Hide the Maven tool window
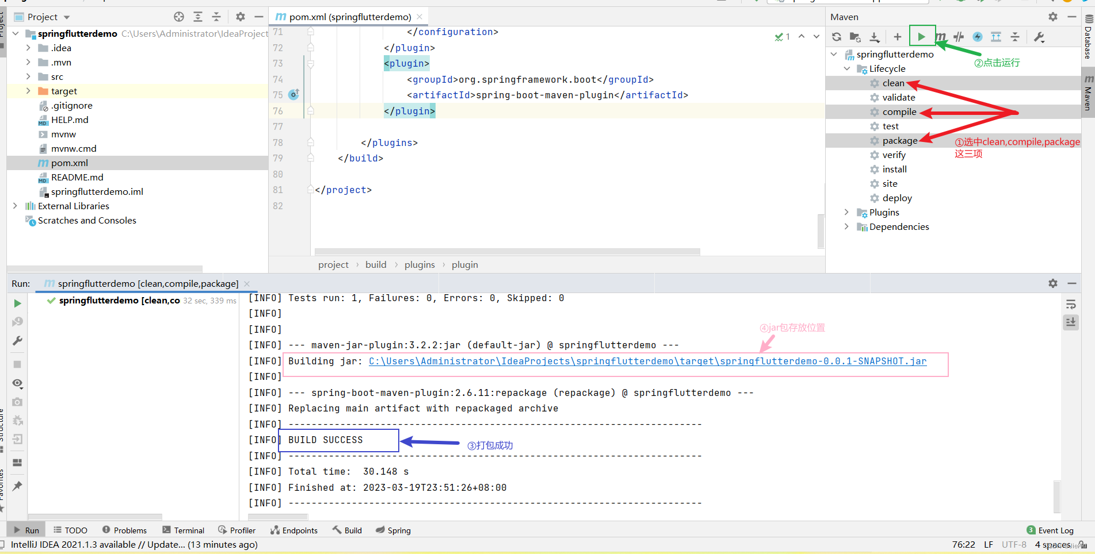The width and height of the screenshot is (1095, 554). tap(1072, 17)
